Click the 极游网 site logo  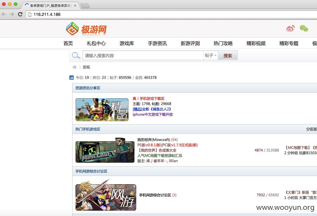click(x=86, y=29)
